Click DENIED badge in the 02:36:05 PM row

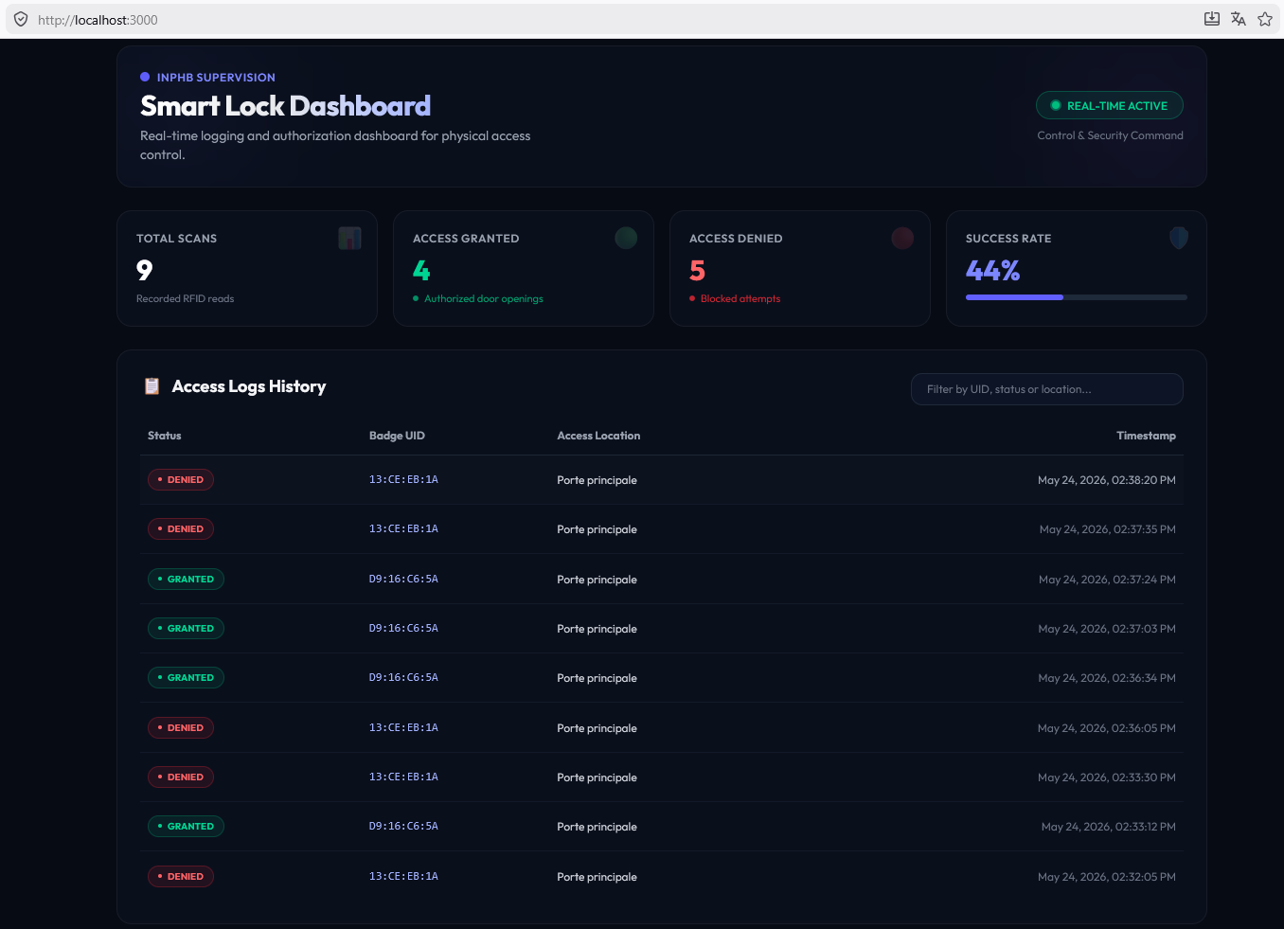click(181, 727)
